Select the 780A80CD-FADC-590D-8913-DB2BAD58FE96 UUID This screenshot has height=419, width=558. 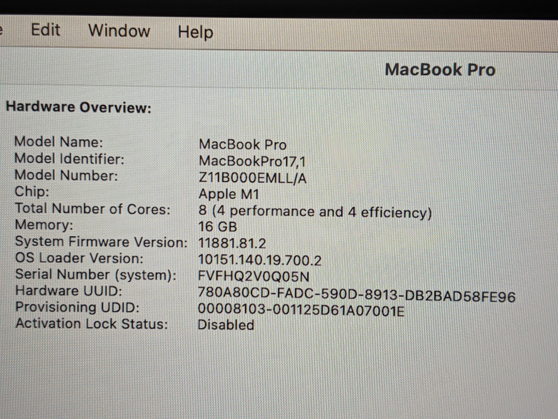(x=356, y=294)
